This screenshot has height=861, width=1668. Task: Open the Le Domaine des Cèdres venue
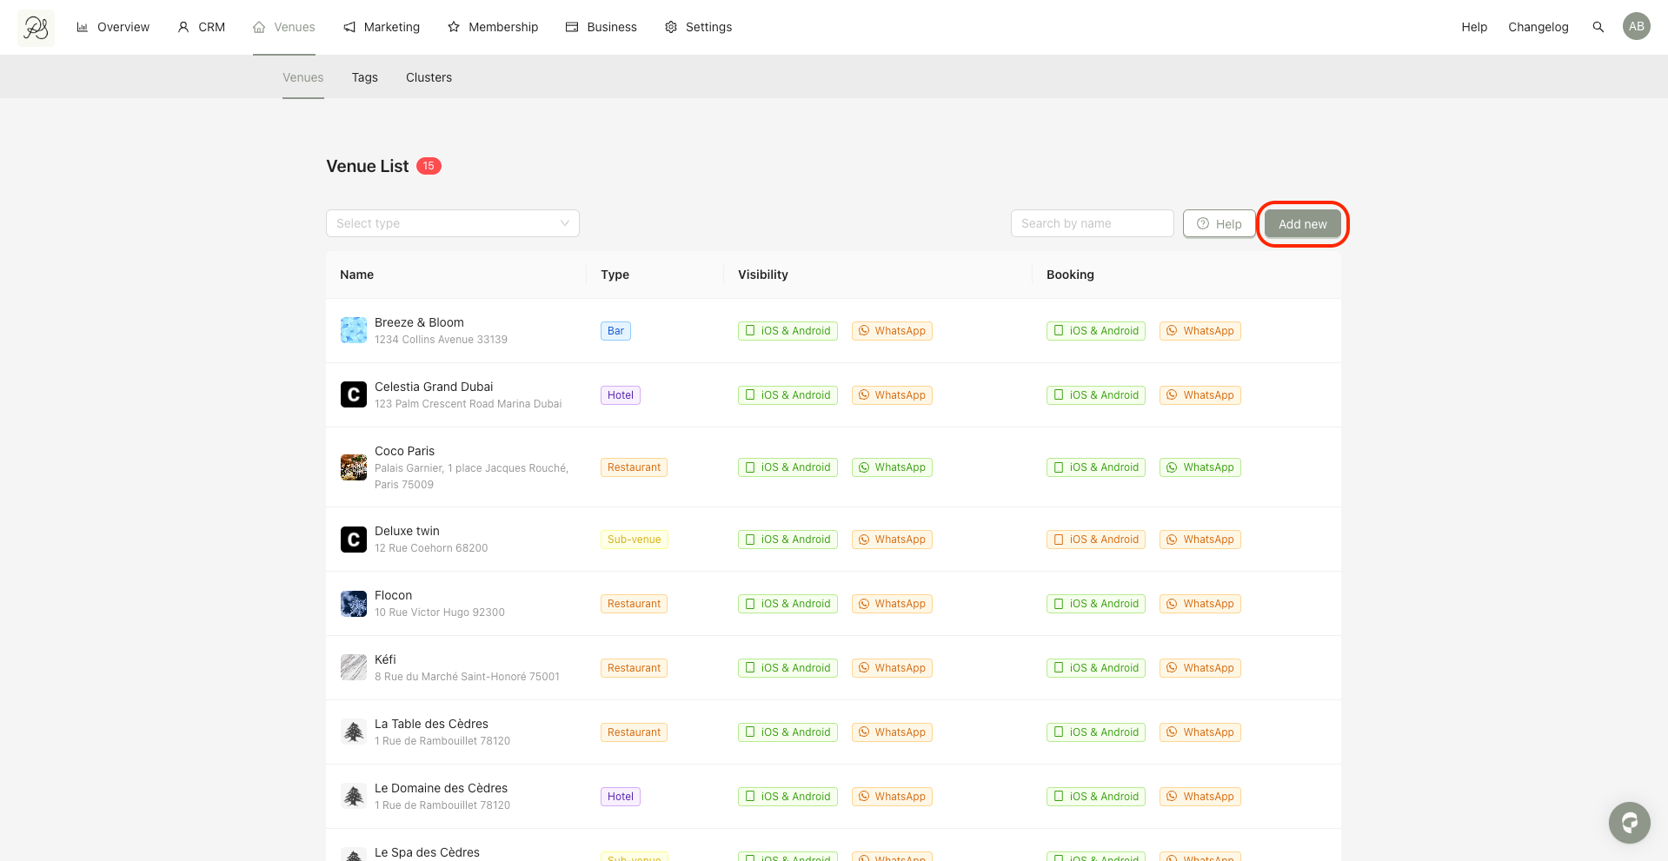coord(441,788)
